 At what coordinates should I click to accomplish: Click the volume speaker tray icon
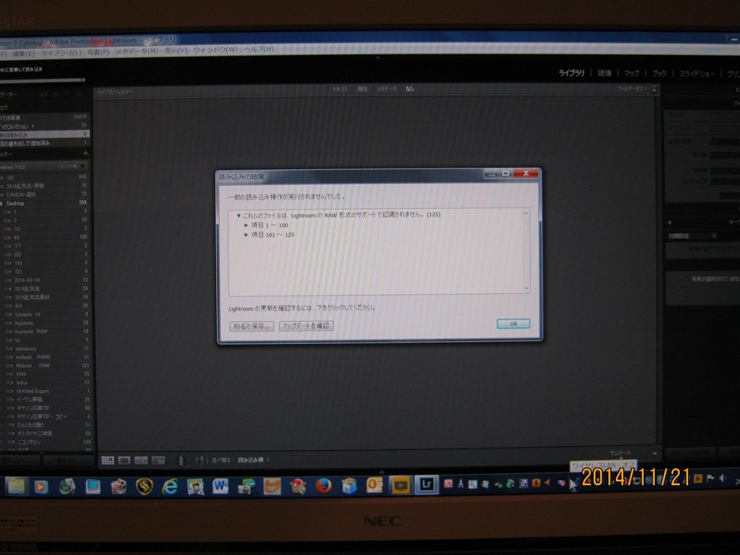tap(723, 478)
